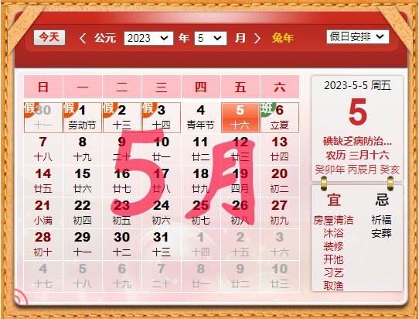Go to previous month with left arrow

83,38
